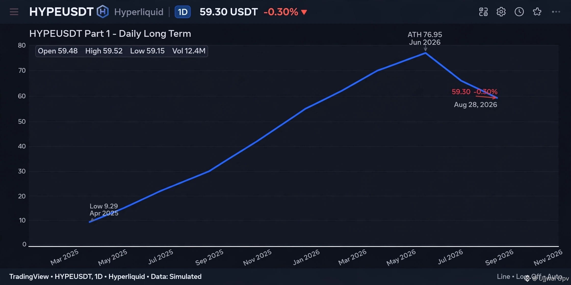Click the HYPEUSDT symbol name in header

coord(61,12)
